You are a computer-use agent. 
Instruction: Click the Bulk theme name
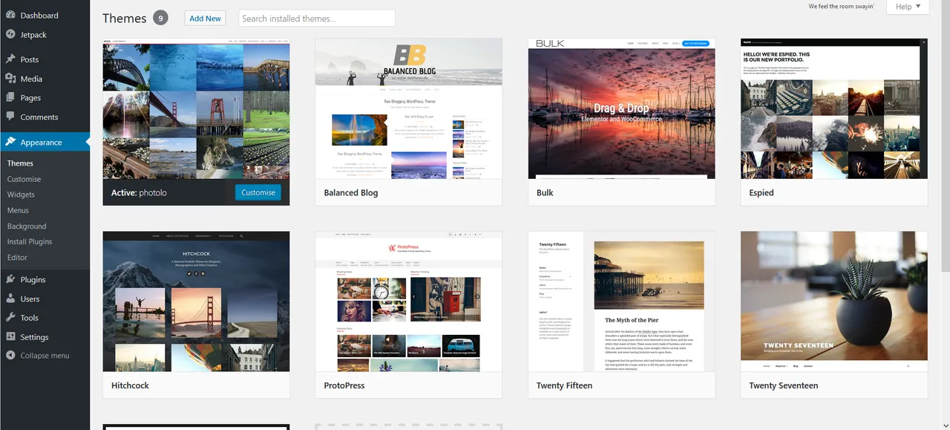(545, 193)
